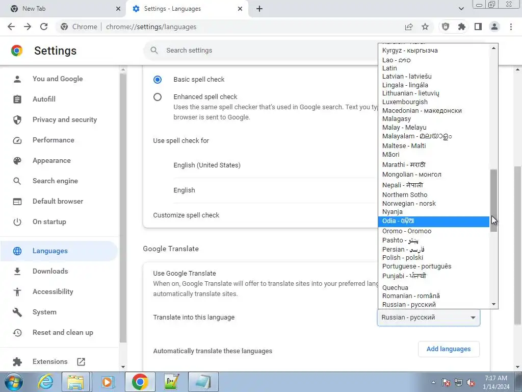Image resolution: width=522 pixels, height=392 pixels.
Task: Choose Polish - polski option
Action: (x=433, y=258)
